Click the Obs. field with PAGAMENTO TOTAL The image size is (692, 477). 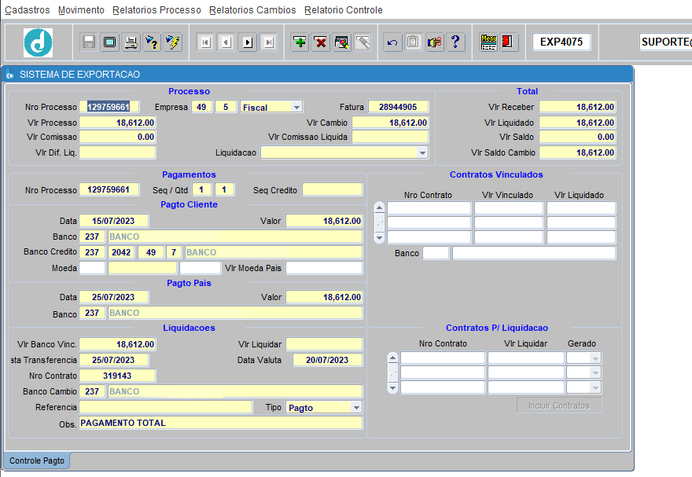(221, 423)
